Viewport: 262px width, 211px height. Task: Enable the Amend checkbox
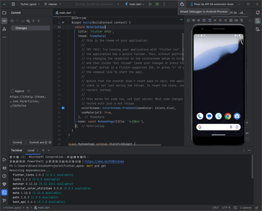click(x=12, y=91)
